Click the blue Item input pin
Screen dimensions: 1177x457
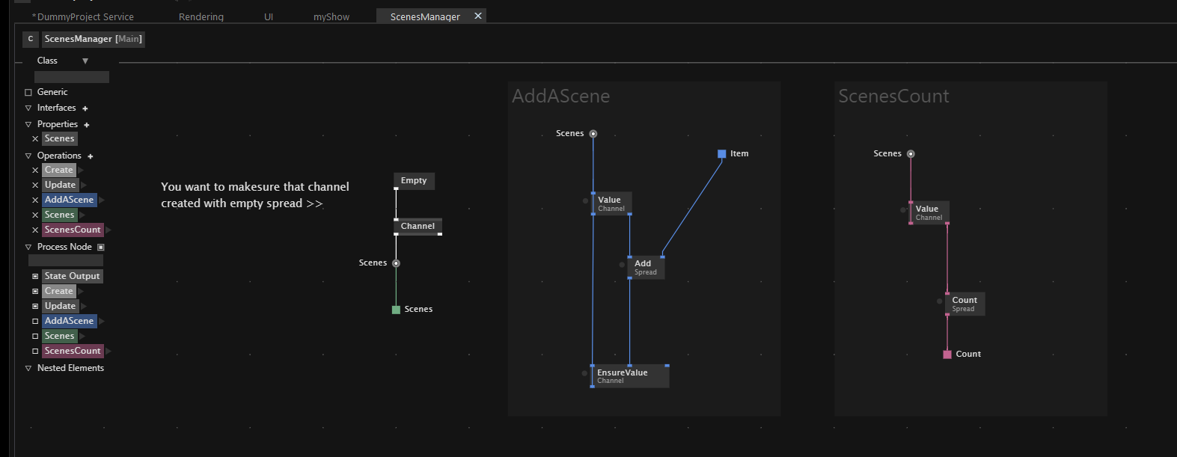click(x=721, y=154)
